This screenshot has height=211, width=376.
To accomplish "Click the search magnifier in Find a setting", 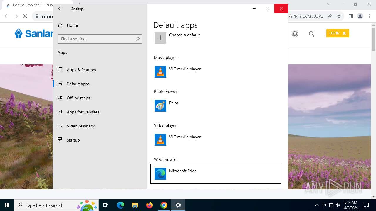I will tap(137, 39).
